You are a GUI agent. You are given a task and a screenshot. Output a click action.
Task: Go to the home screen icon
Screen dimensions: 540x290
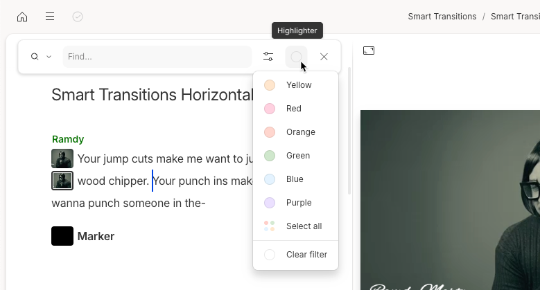click(x=22, y=17)
